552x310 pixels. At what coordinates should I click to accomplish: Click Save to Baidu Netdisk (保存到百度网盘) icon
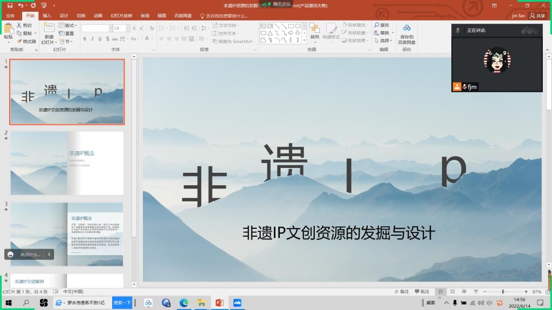tap(406, 29)
